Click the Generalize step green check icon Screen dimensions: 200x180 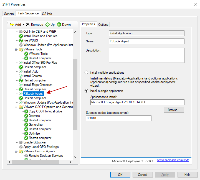(26, 125)
